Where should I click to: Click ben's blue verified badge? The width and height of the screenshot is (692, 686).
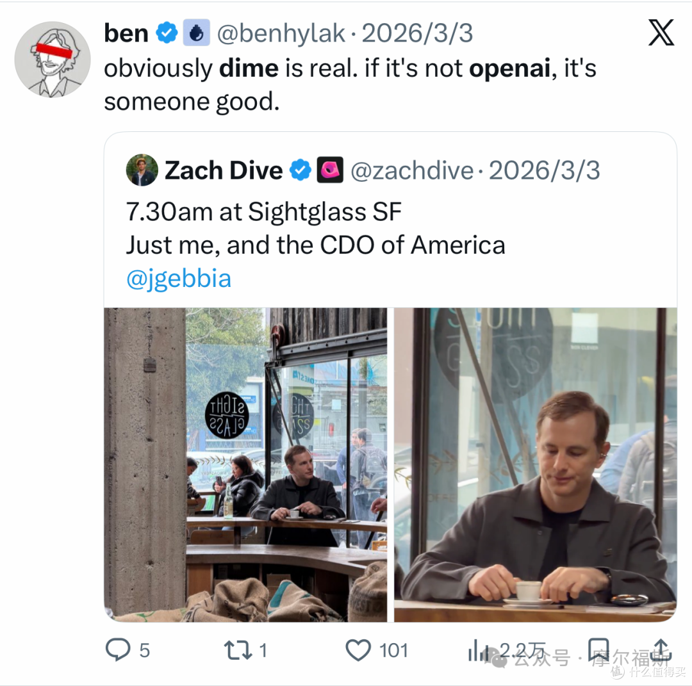(x=167, y=33)
